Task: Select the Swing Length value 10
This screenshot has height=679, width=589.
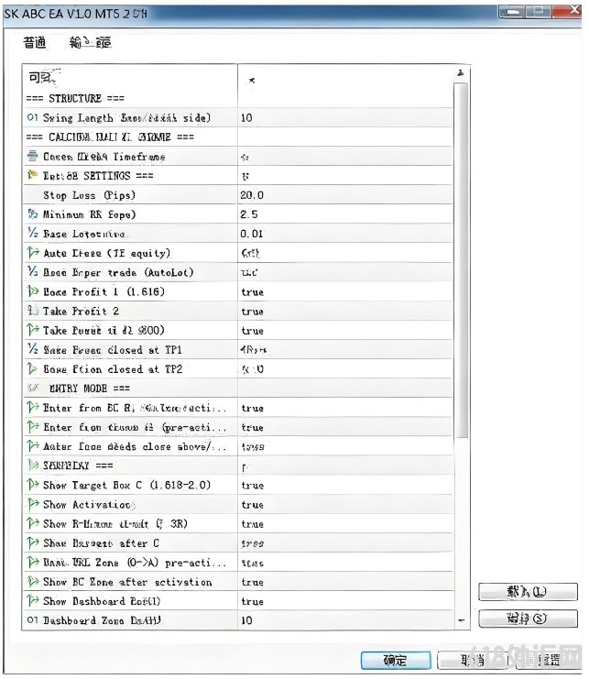Action: 246,118
